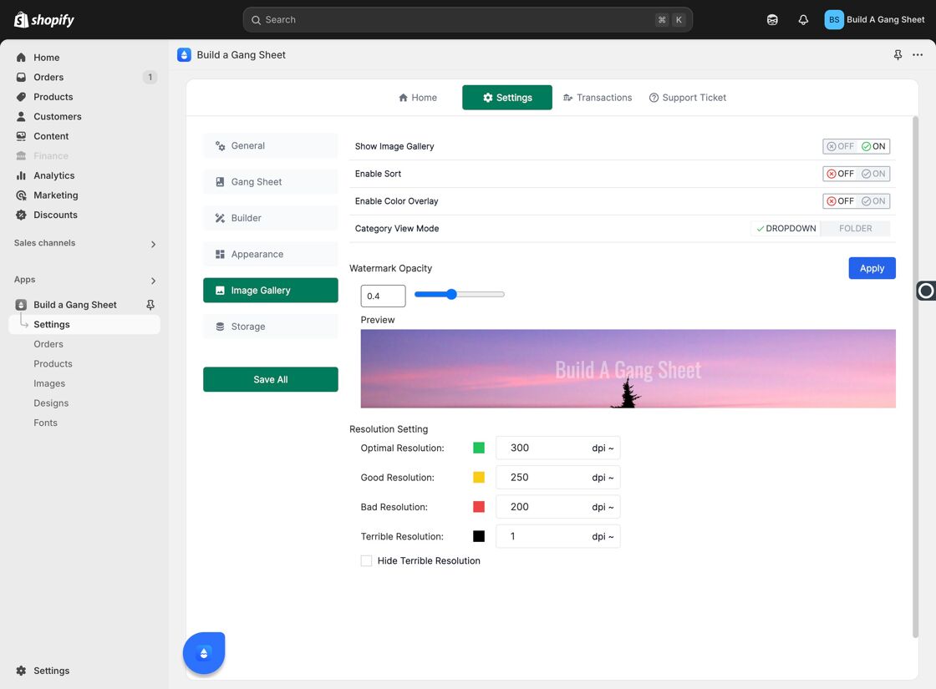The height and width of the screenshot is (689, 936).
Task: Click the black Terrible Resolution color swatch
Action: tap(479, 536)
